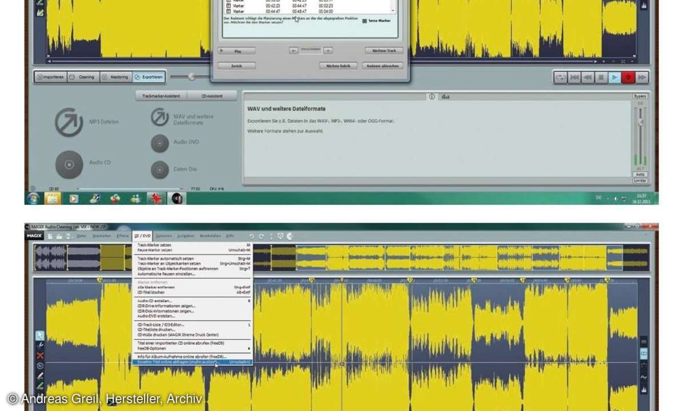Open the Effekte menu in the lower window

tap(122, 235)
